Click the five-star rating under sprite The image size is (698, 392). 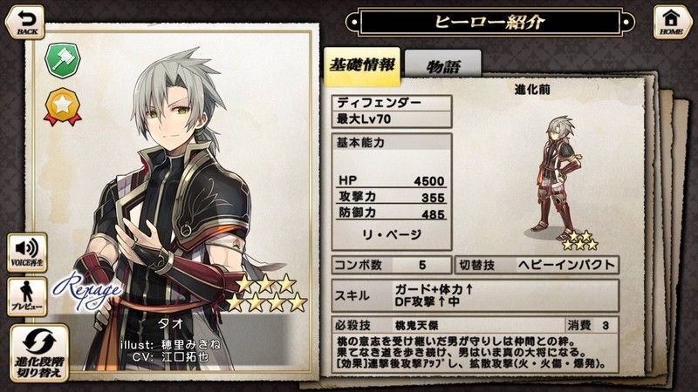click(x=580, y=240)
